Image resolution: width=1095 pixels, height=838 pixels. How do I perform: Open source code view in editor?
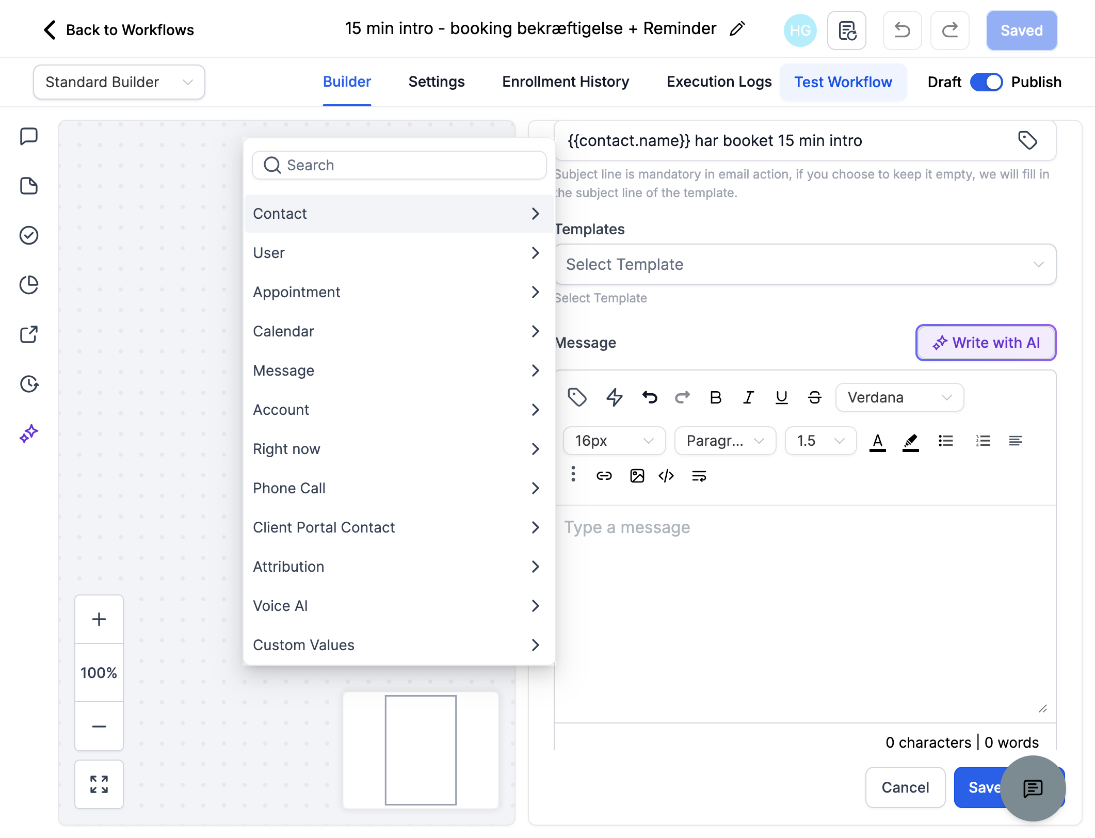click(x=666, y=476)
